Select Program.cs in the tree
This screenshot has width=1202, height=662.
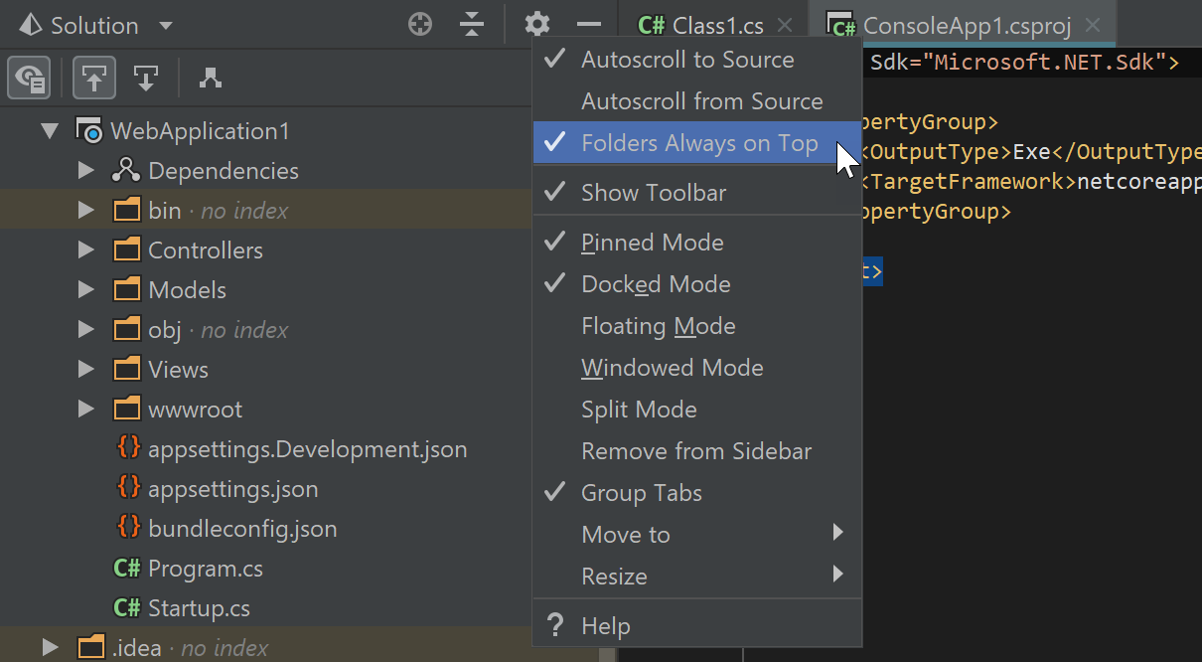tap(205, 569)
